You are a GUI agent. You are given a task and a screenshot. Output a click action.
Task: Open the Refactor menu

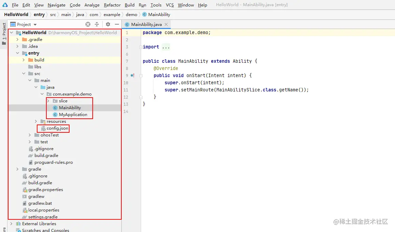point(112,5)
